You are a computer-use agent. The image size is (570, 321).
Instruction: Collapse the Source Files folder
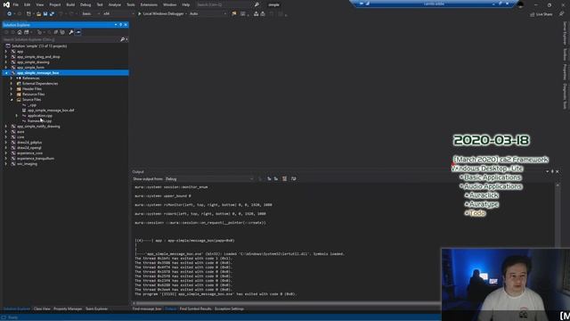(x=12, y=99)
